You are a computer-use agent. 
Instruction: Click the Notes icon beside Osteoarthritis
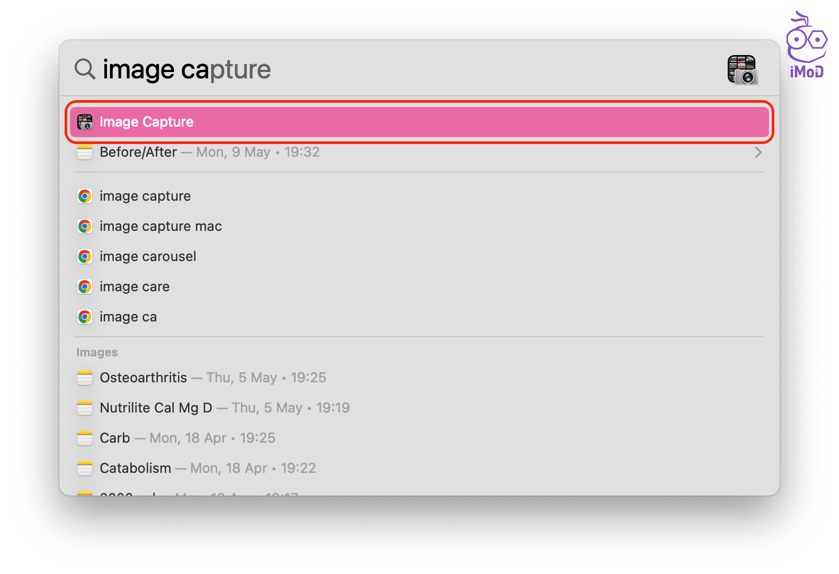point(85,378)
